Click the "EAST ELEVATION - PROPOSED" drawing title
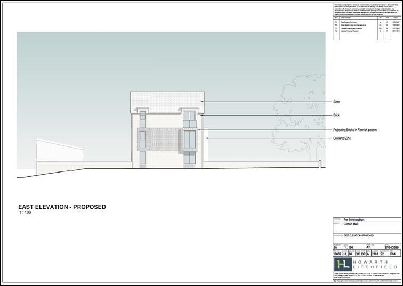 click(62, 207)
